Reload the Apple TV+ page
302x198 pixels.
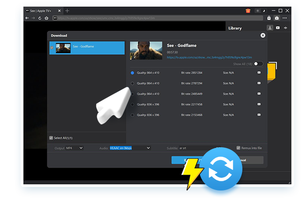40,18
